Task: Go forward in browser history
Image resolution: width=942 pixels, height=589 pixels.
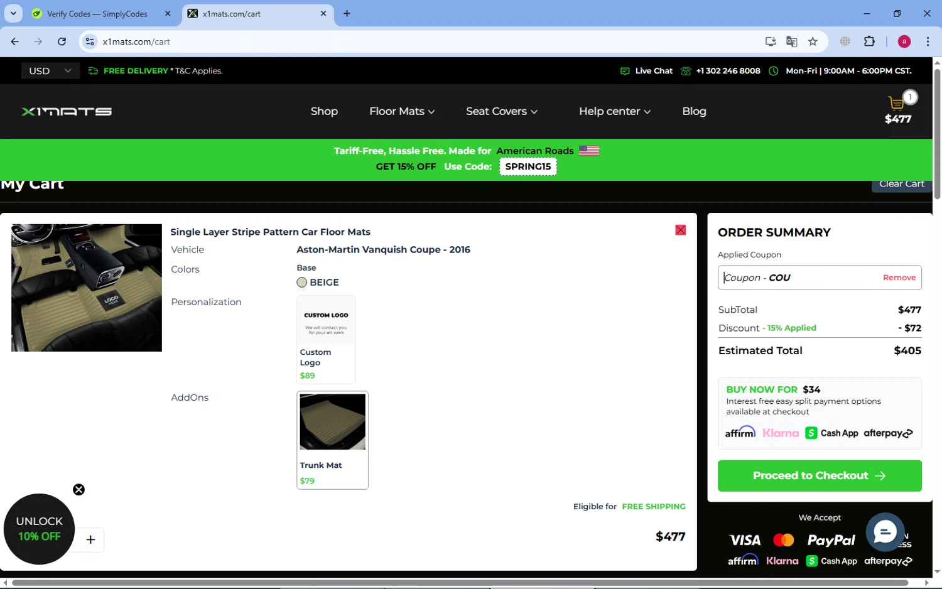Action: [38, 41]
